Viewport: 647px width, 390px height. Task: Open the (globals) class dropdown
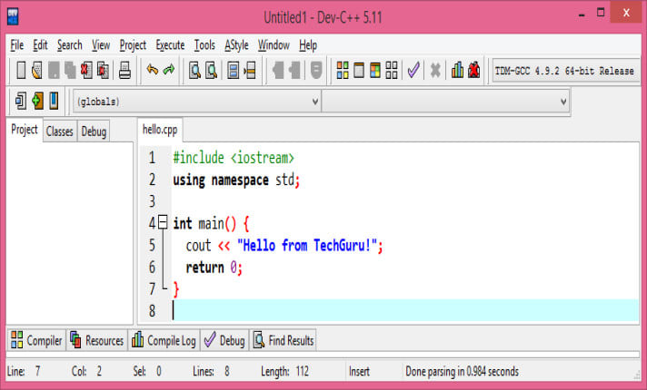tap(196, 102)
